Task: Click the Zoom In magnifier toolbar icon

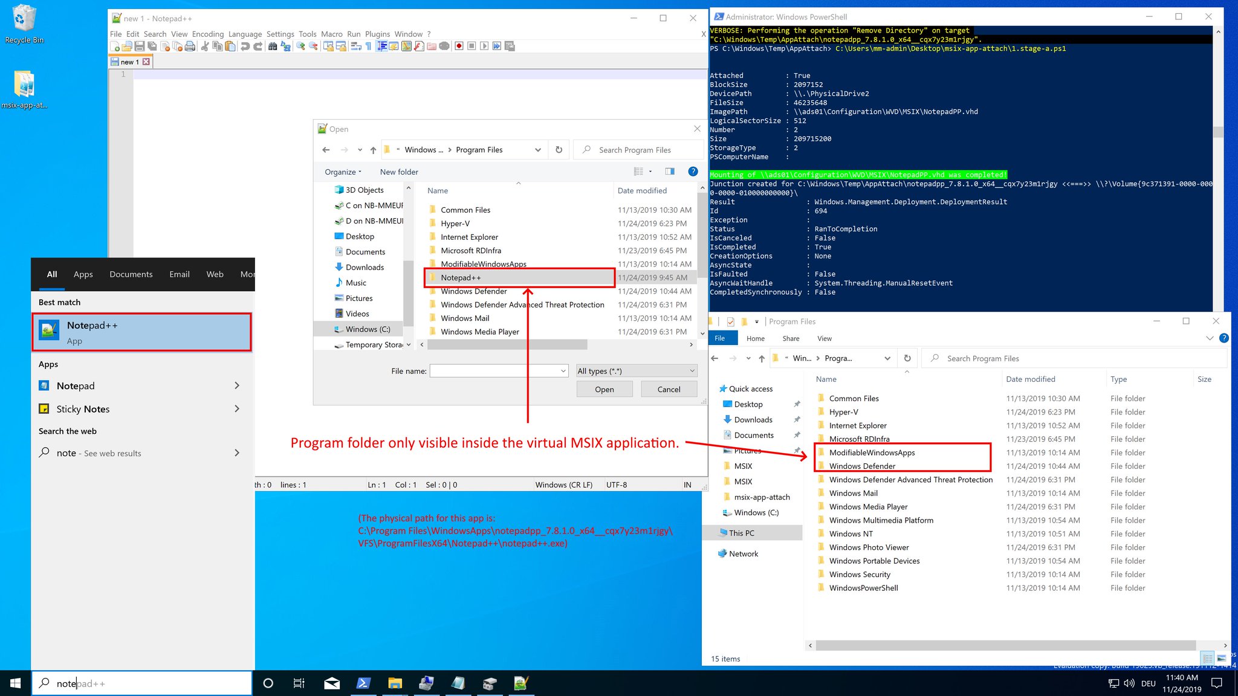Action: pos(300,46)
